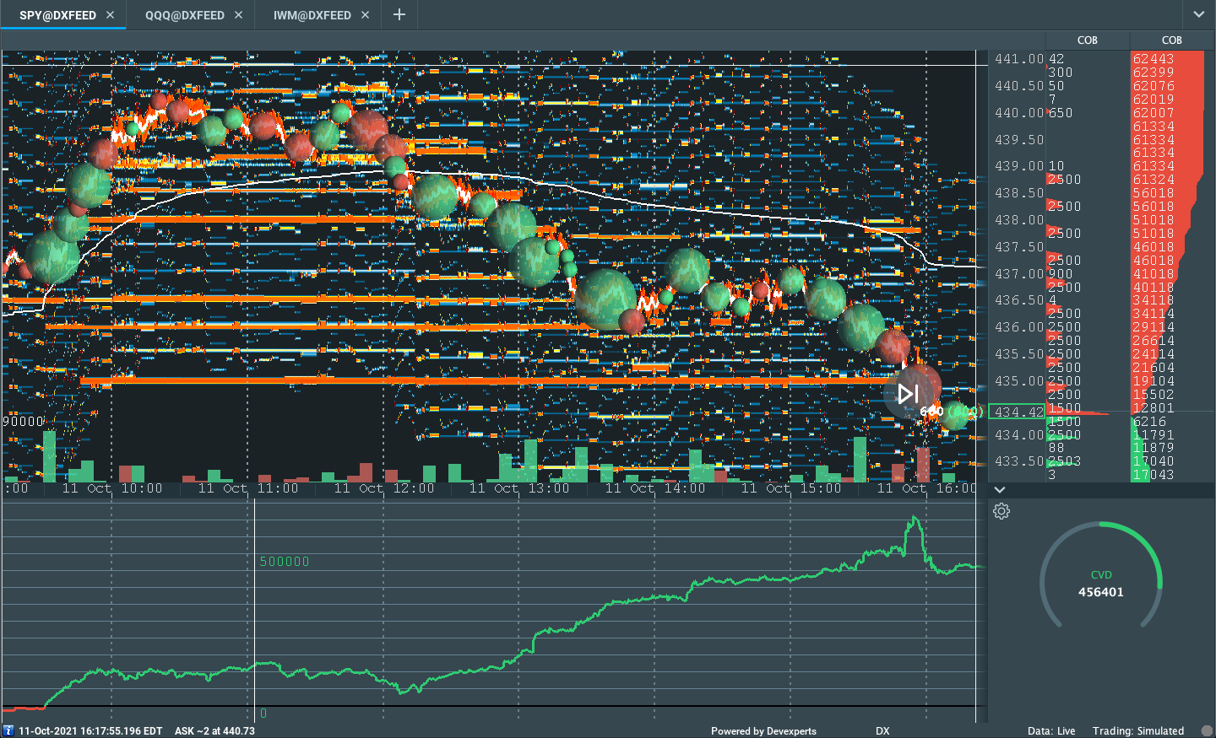
Task: Select the IWM@DXFEED tab
Action: click(x=312, y=15)
